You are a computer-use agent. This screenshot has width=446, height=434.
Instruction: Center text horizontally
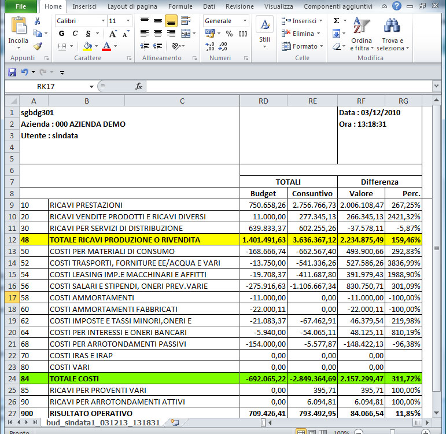click(x=157, y=34)
